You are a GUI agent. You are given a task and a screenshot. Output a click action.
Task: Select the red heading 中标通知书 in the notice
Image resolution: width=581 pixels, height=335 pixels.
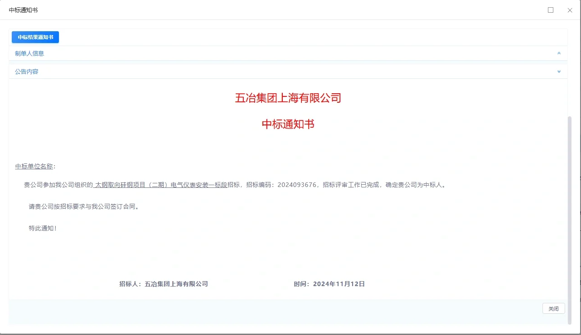(288, 124)
